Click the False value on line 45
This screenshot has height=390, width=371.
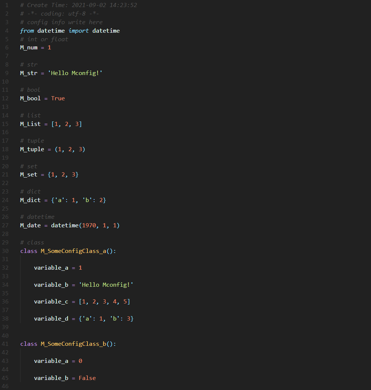point(87,378)
